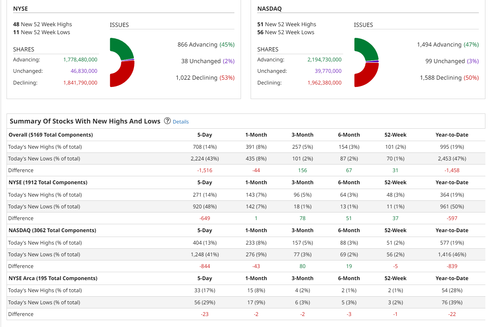This screenshot has width=494, height=327.
Task: Click NASDAQ Year-to-Date new lows '1,416 (46%)'
Action: point(452,255)
